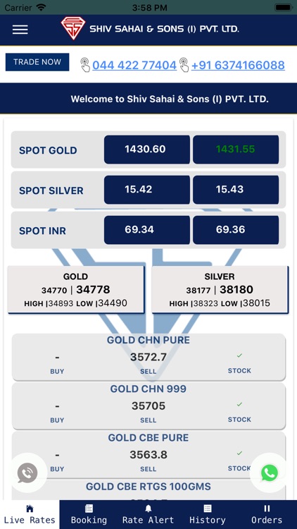
Task: Open the History tab
Action: coord(208,514)
